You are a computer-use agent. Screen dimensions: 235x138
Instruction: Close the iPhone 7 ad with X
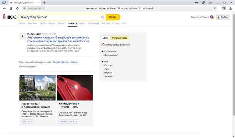[x=91, y=76]
